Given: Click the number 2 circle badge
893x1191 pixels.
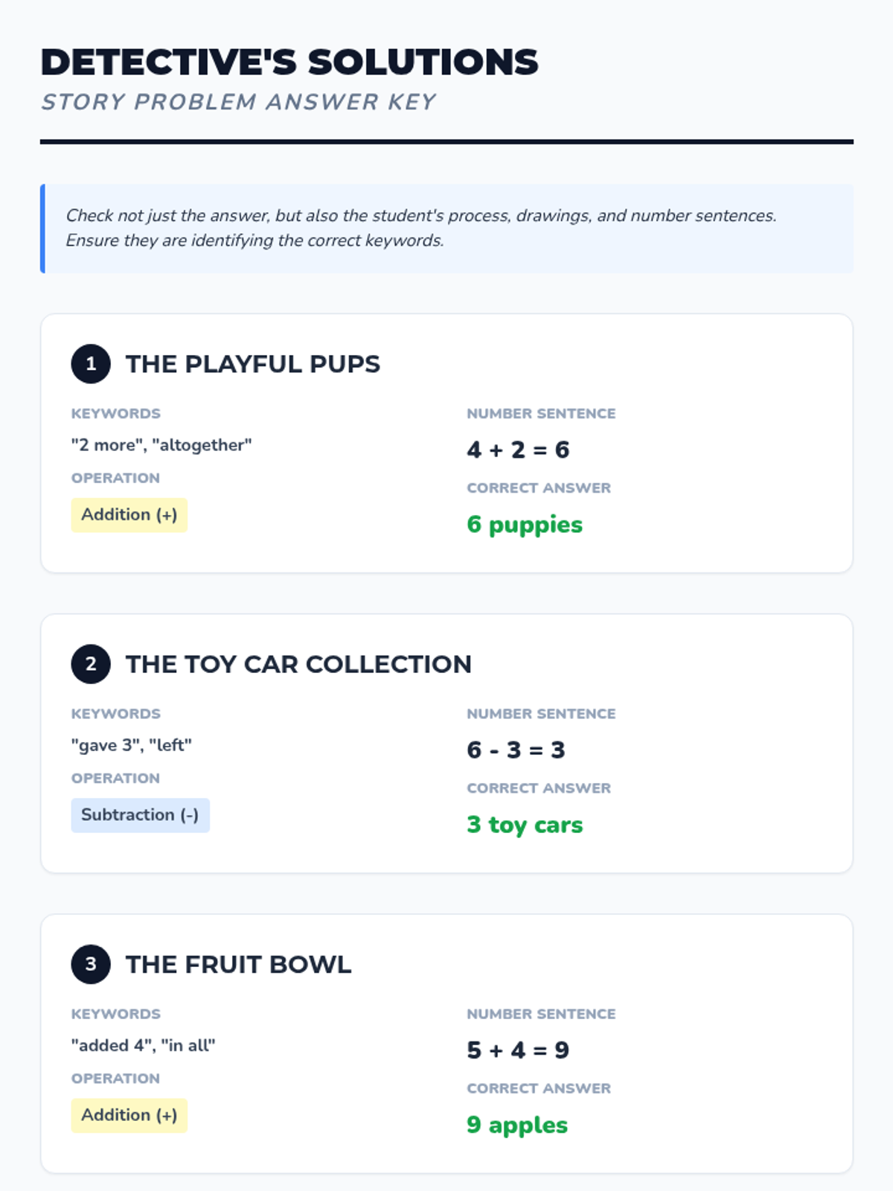Looking at the screenshot, I should click(91, 664).
